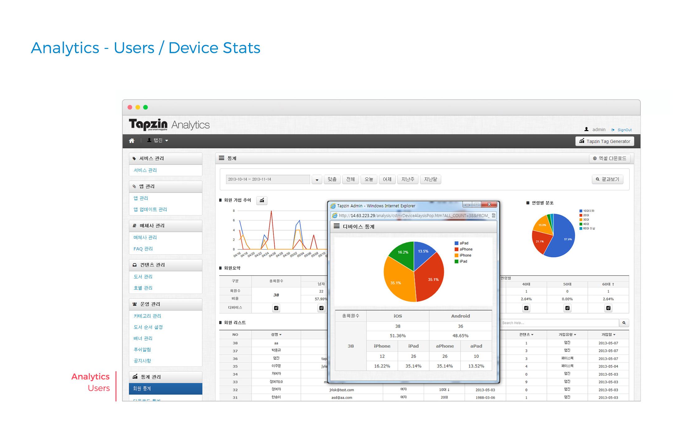Open 앱 업데이트 관리 in sidebar
Viewport: 685px width, 436px height.
pyautogui.click(x=150, y=210)
